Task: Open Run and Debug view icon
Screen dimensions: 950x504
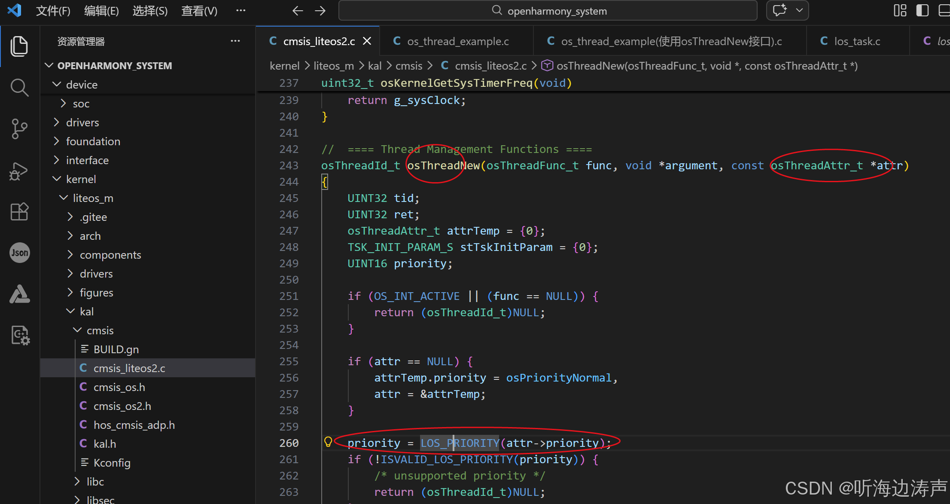Action: [x=19, y=171]
